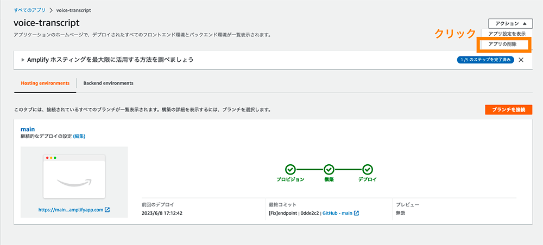Click the 2023/6/8 17:12:42 deploy timestamp
543x245 pixels.
162,213
